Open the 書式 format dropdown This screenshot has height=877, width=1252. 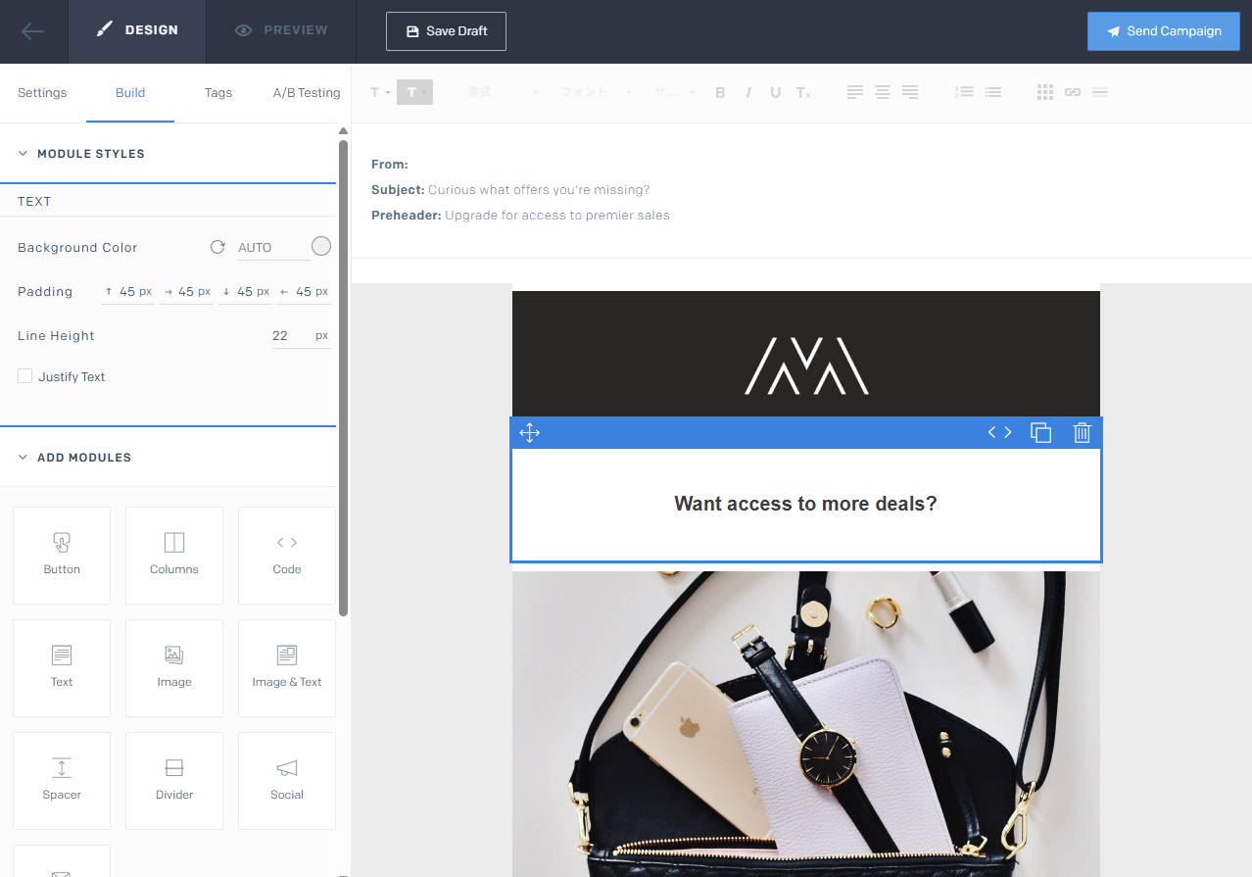click(503, 92)
